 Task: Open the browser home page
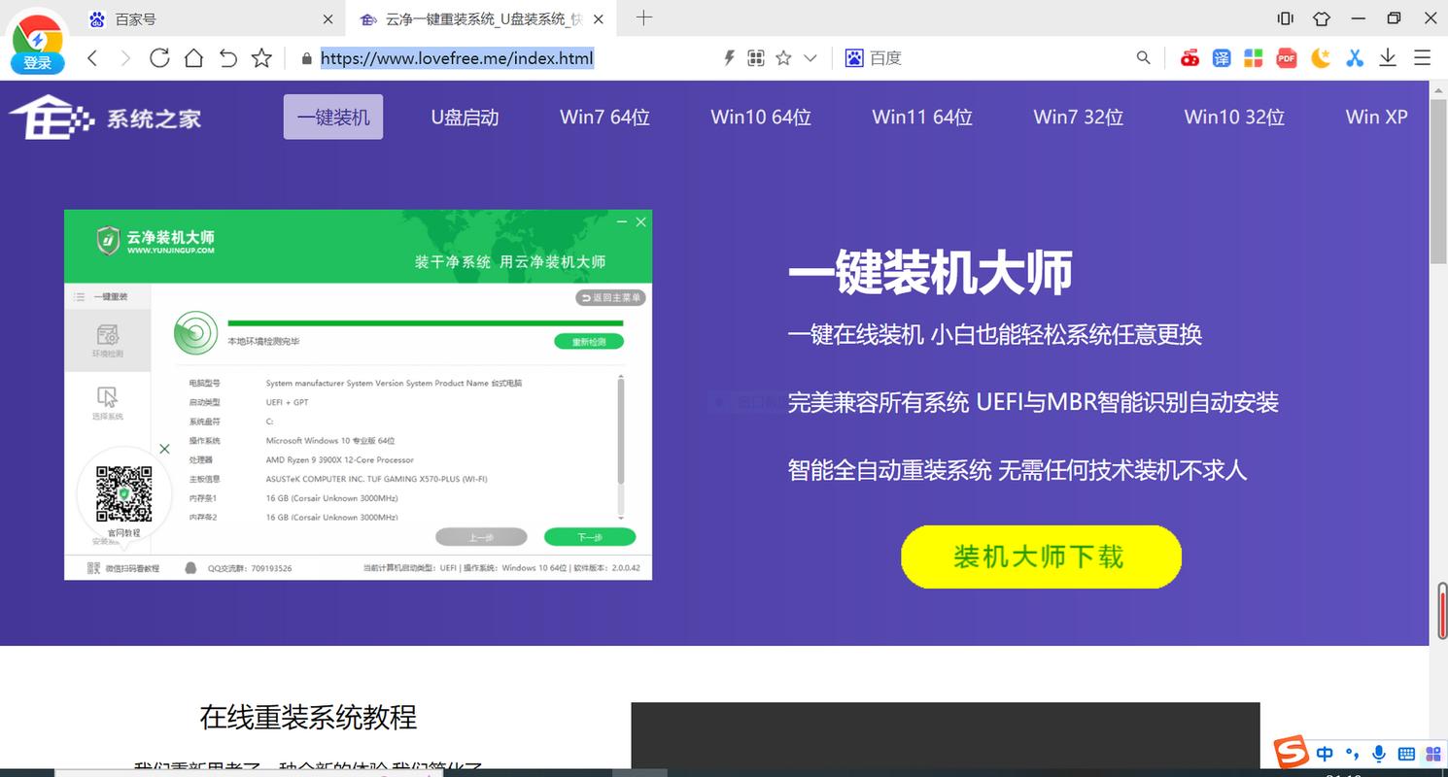[193, 58]
